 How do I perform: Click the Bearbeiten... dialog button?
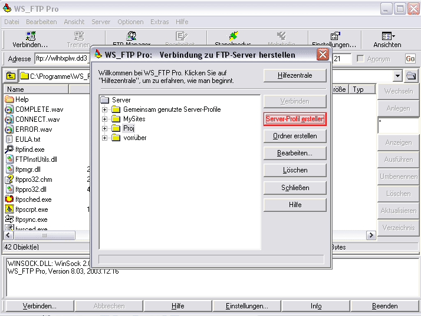pos(295,153)
